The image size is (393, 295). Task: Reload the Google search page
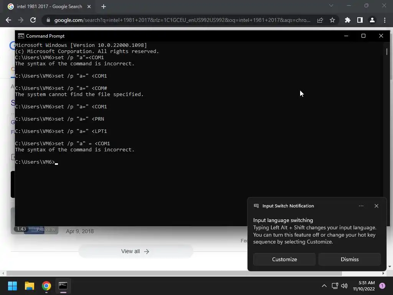click(x=33, y=20)
